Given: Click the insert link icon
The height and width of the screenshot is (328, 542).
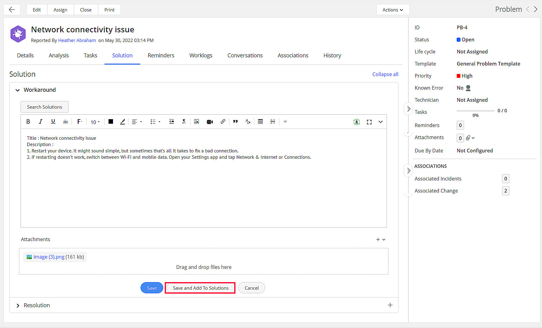Looking at the screenshot, I should tap(223, 122).
